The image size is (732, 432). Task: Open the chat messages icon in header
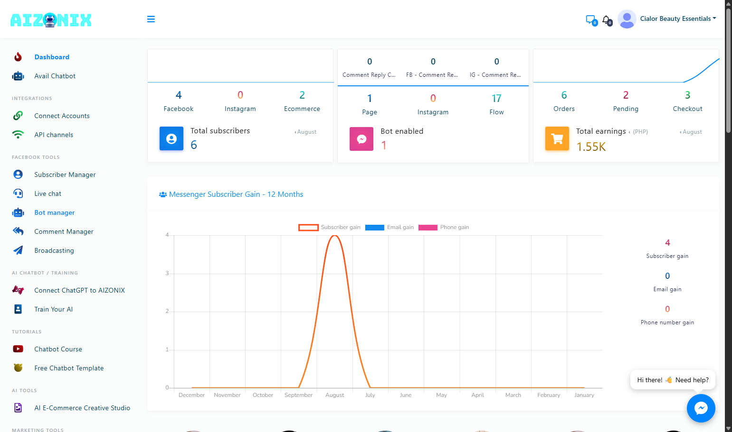[x=591, y=20]
